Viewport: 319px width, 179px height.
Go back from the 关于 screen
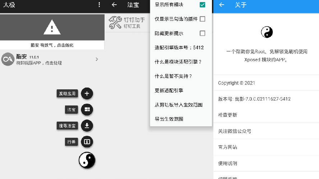222,5
